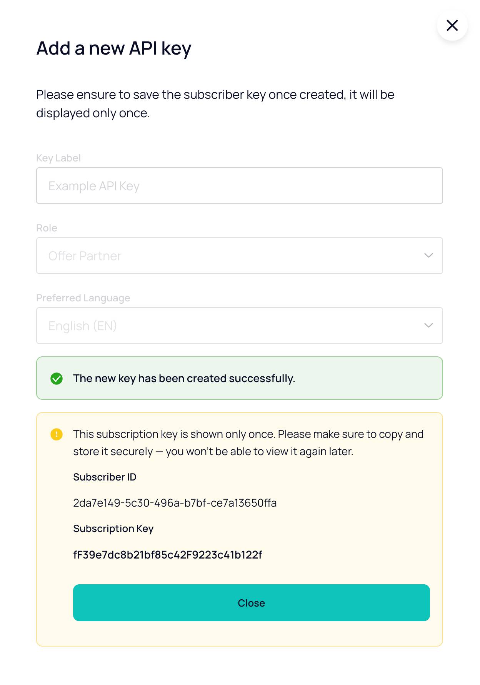This screenshot has height=685, width=480.
Task: Click the Add a new API key heading
Action: 114,48
